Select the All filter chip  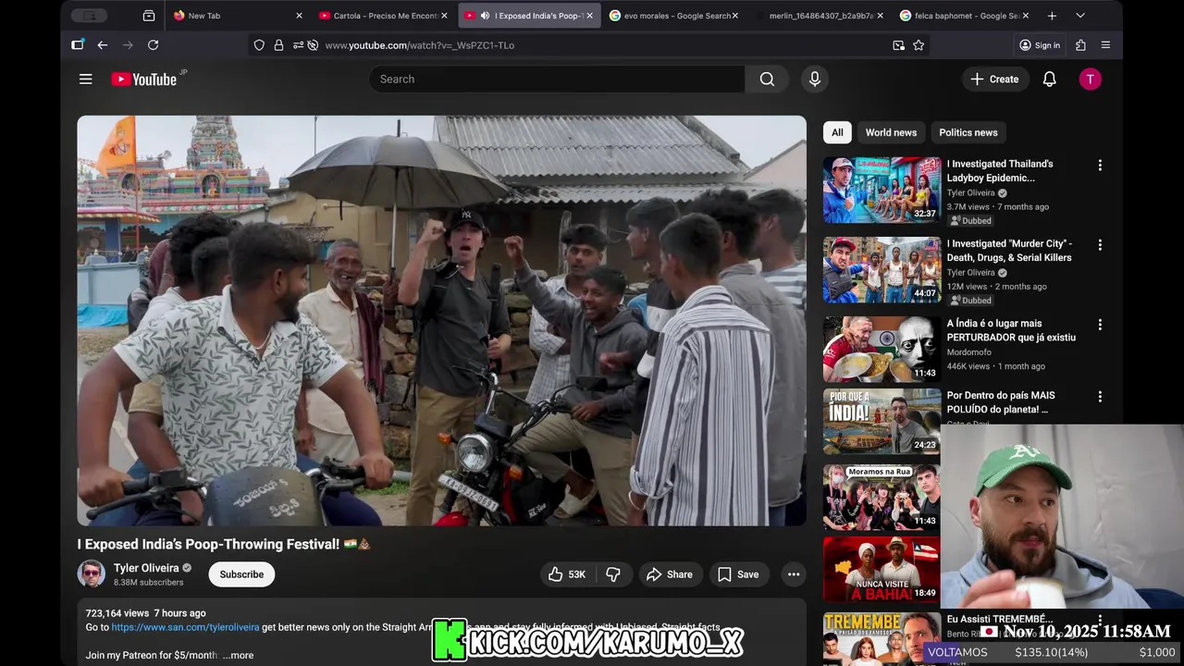[837, 132]
